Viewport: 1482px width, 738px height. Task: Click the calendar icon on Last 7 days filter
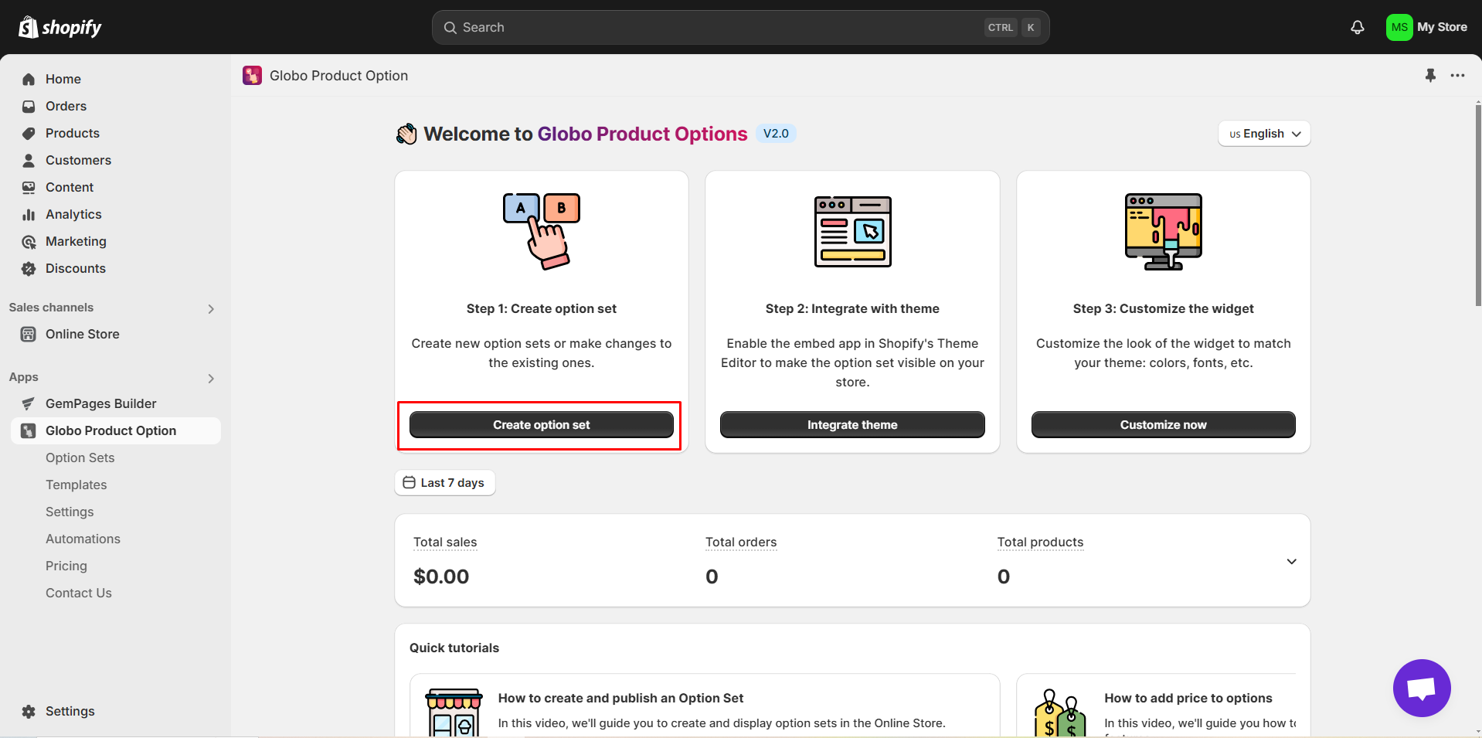click(409, 482)
